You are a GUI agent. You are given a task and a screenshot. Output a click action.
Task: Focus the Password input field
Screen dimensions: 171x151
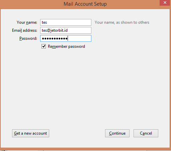tap(66, 38)
